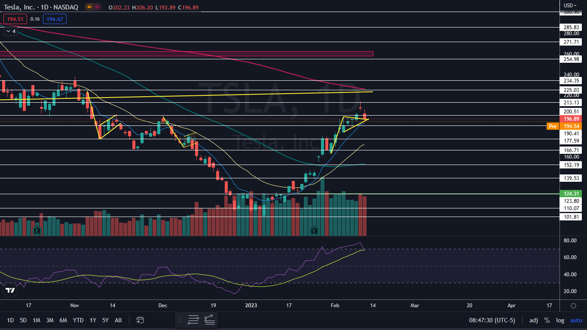587x330 pixels.
Task: Click the red sell price 194.51 button
Action: [x=15, y=19]
